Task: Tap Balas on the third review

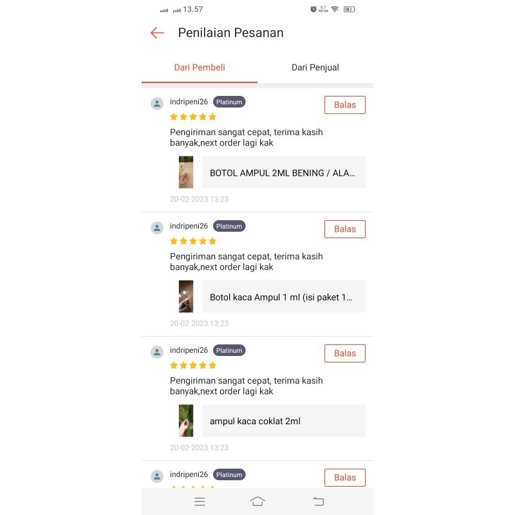Action: coord(344,353)
